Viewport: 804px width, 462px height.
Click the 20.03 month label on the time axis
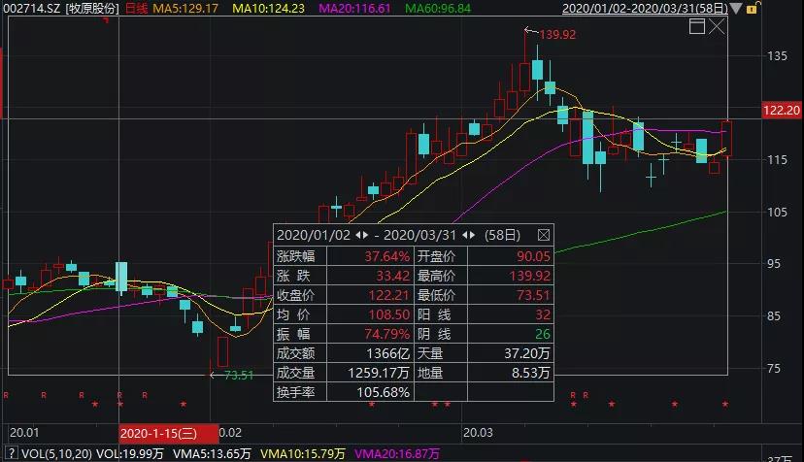(x=478, y=433)
